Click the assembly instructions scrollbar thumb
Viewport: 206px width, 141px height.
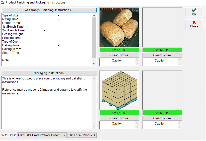pos(94,38)
